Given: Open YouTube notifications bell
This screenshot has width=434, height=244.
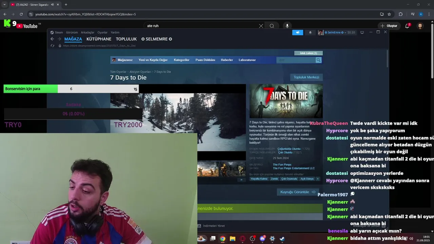Looking at the screenshot, I should coord(407,26).
